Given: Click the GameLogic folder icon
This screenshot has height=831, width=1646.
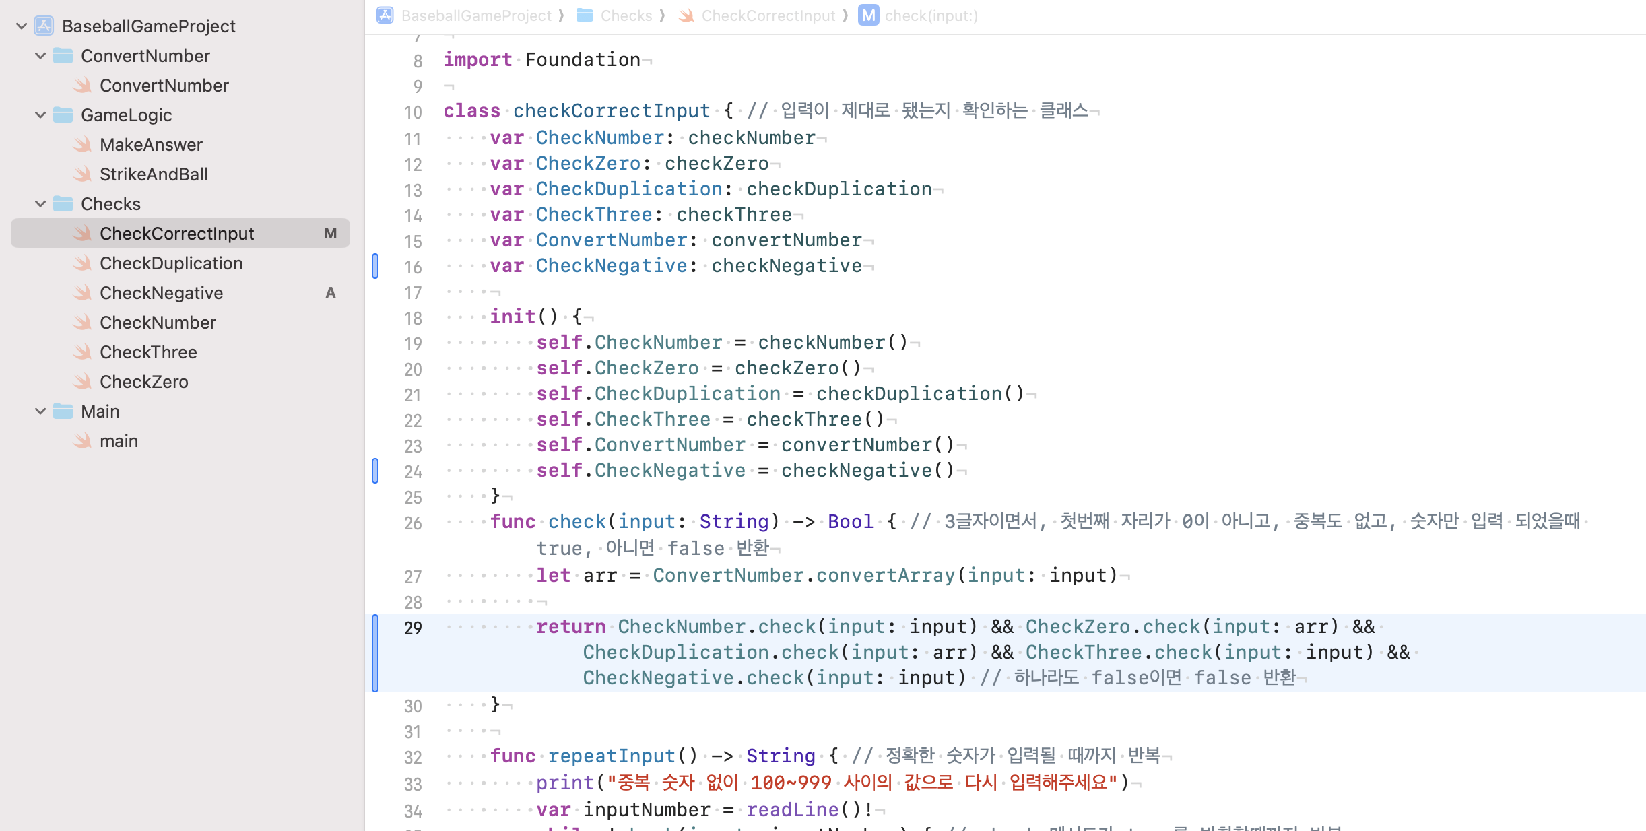Looking at the screenshot, I should [x=63, y=115].
